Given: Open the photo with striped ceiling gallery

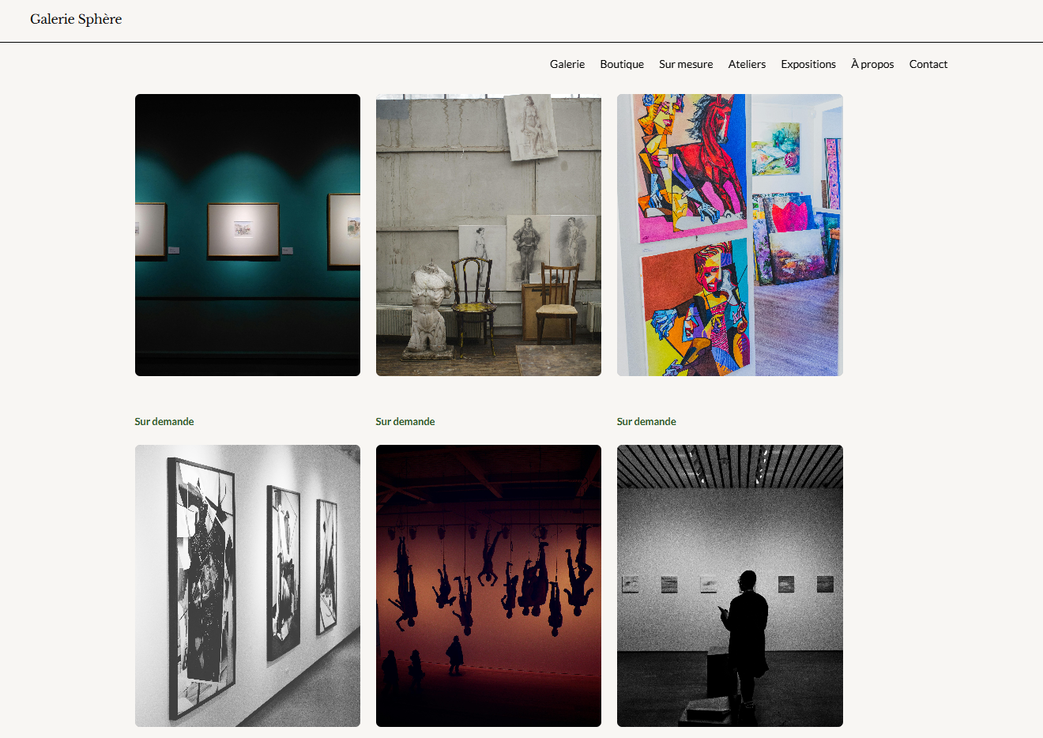Looking at the screenshot, I should 729,586.
